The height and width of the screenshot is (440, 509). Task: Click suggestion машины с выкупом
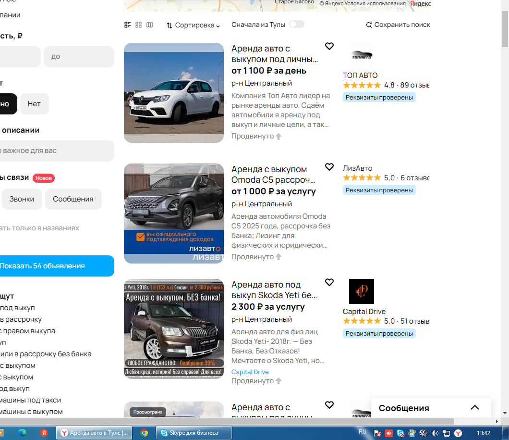point(32,412)
